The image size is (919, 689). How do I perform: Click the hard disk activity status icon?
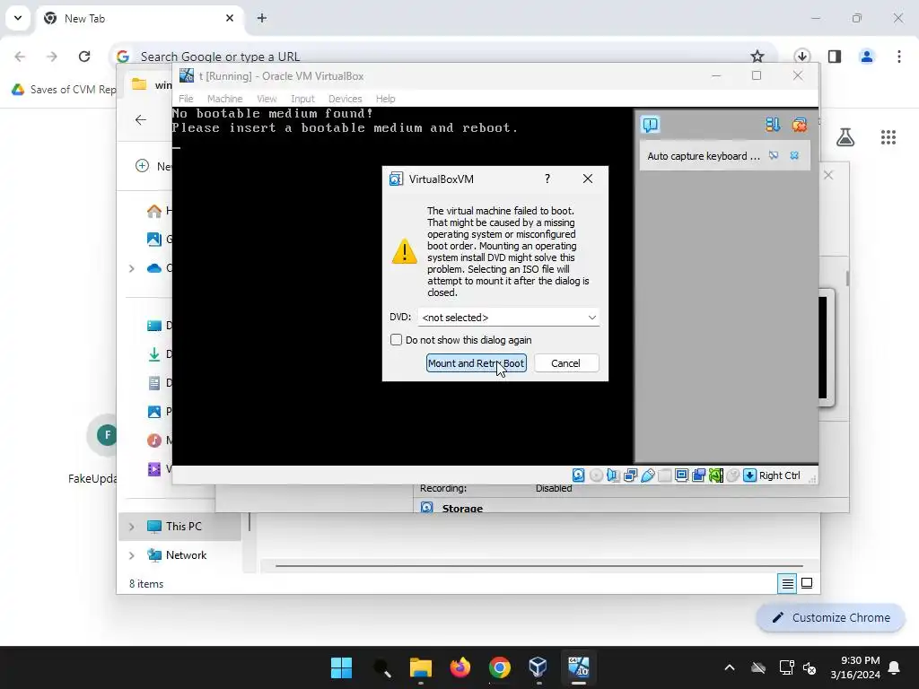[579, 475]
